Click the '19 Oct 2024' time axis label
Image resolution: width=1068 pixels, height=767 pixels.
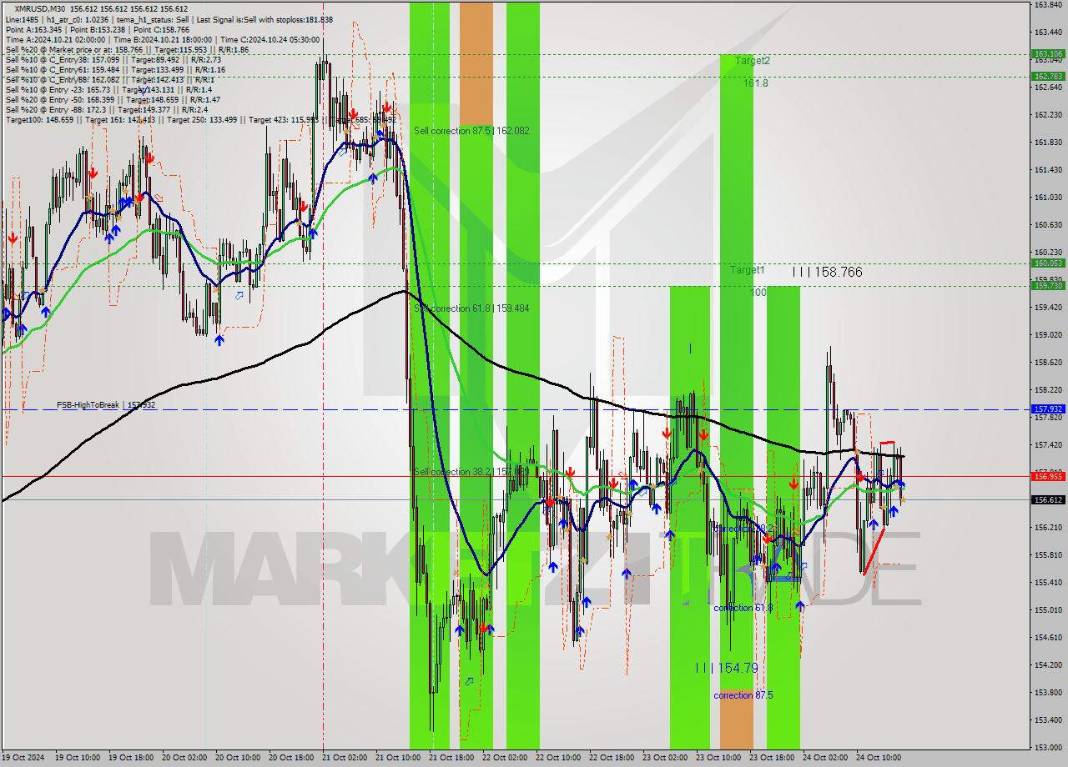point(23,758)
